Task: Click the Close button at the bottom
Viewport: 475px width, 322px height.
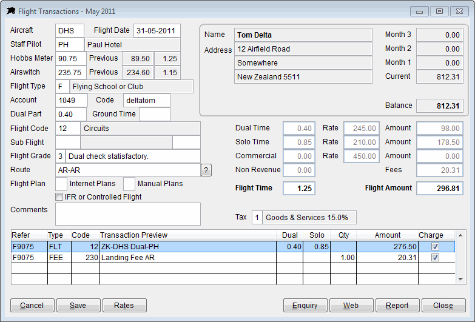Action: pos(443,306)
